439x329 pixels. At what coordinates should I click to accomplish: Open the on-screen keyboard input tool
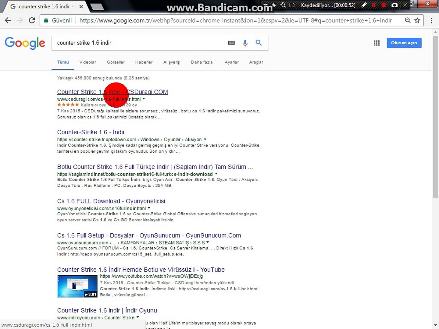(x=231, y=43)
